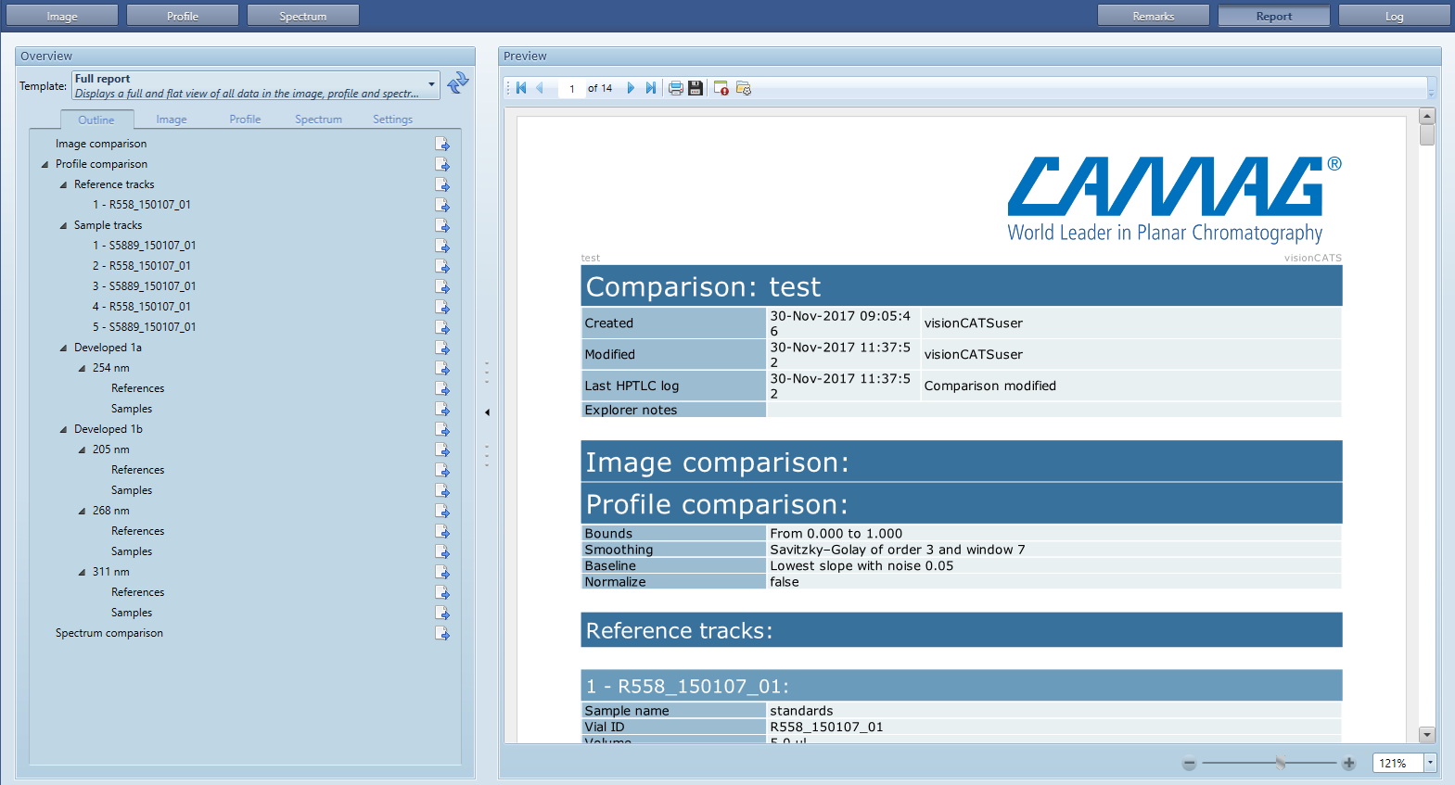Open the zoom percentage dropdown
Screen dimensions: 1455x785
click(1430, 763)
